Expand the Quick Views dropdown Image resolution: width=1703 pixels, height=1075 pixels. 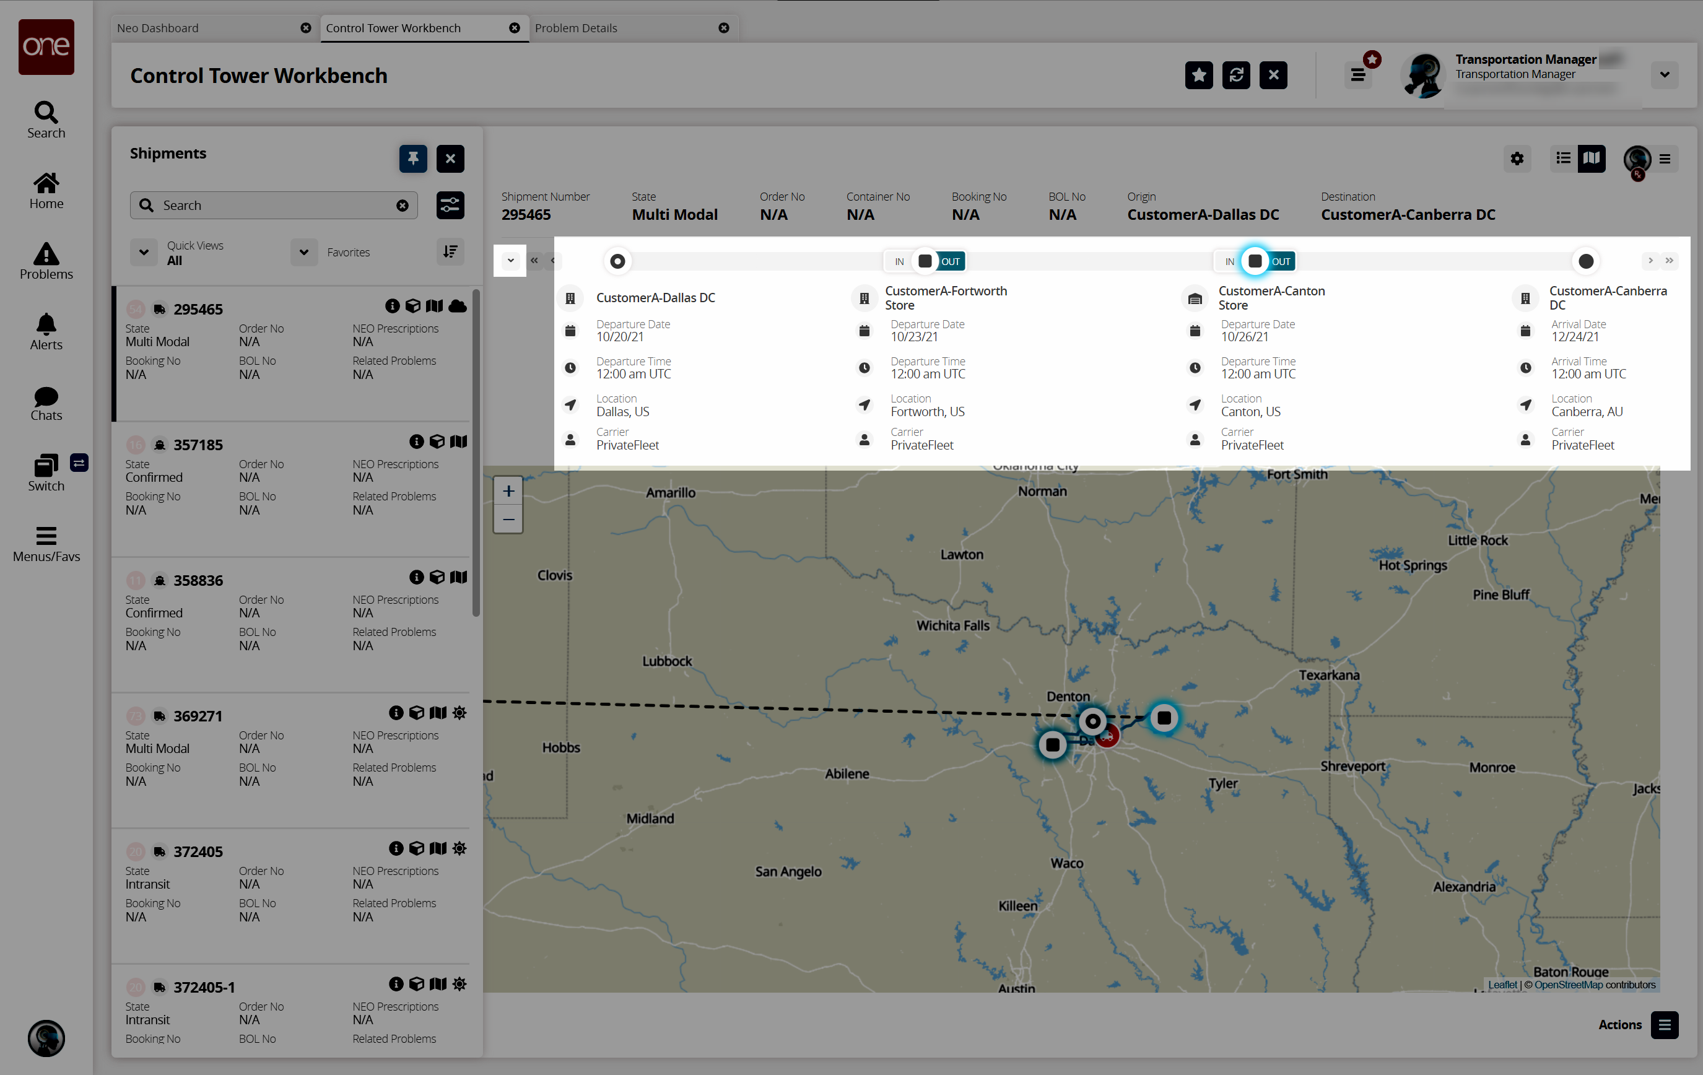click(144, 252)
